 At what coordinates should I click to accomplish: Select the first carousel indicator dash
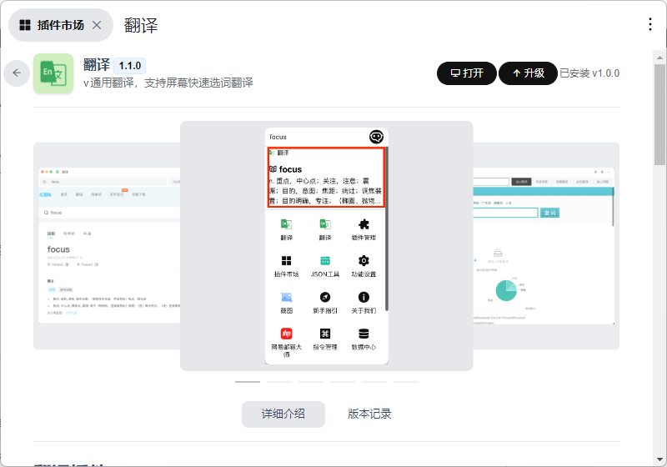(x=248, y=381)
